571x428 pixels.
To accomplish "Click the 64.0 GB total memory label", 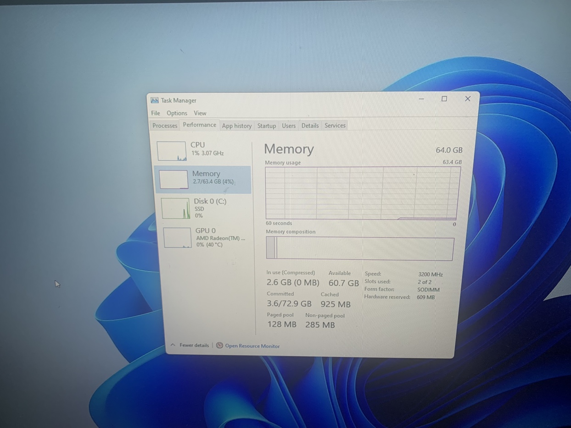I will tap(449, 150).
